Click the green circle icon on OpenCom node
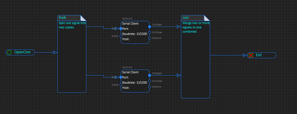The width and height of the screenshot is (297, 114). point(9,52)
